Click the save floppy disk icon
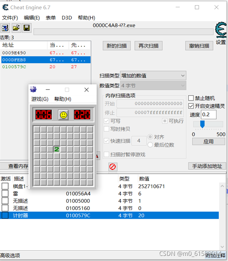The image size is (228, 261). click(x=27, y=28)
